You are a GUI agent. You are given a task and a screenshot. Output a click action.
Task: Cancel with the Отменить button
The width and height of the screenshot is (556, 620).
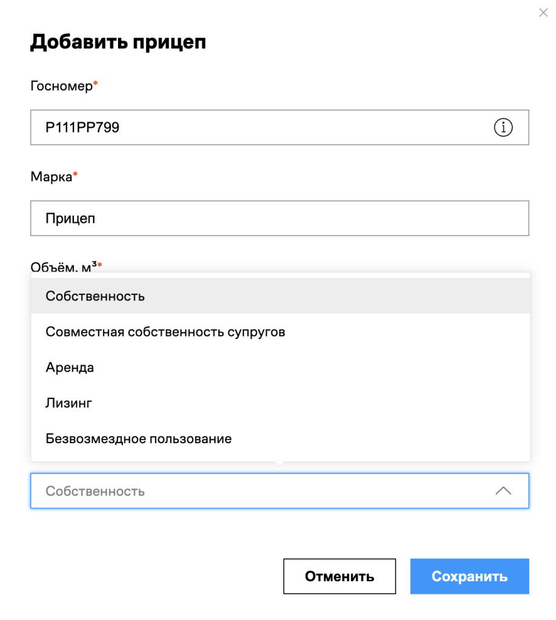[x=339, y=576]
